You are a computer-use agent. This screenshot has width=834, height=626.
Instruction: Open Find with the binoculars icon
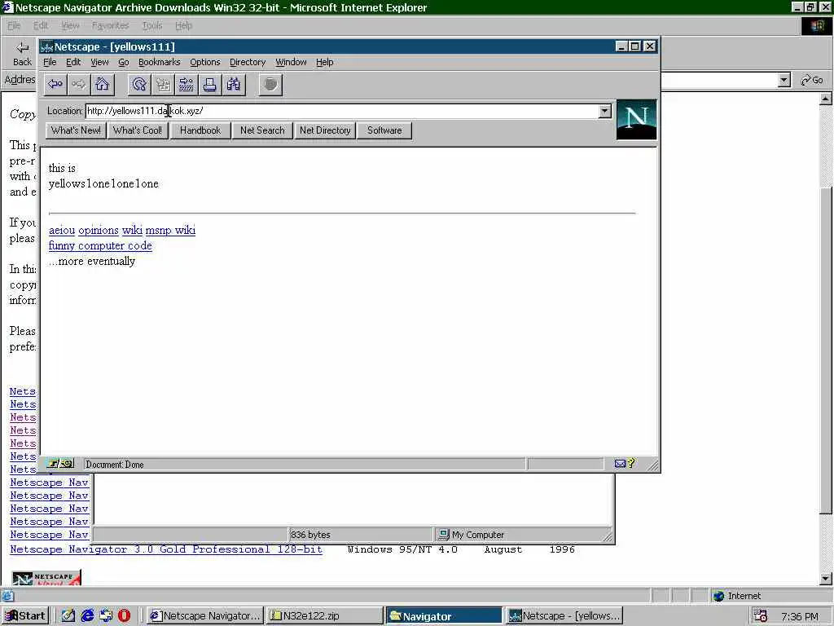[233, 84]
